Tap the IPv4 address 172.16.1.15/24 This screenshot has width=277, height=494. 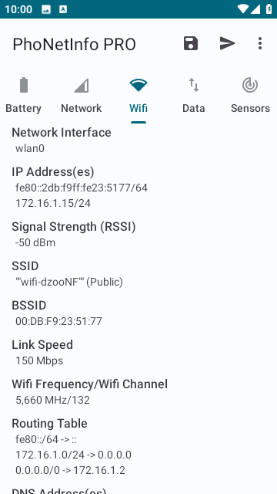coord(53,204)
